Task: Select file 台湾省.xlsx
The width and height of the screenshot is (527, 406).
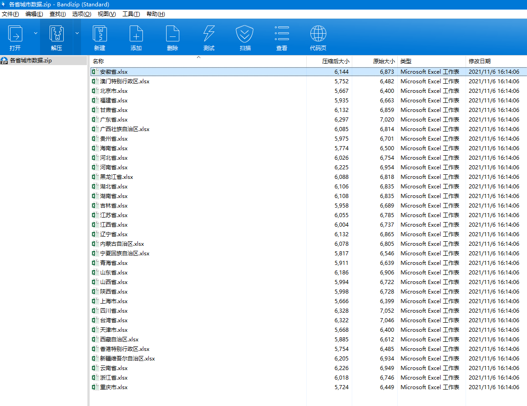Action: tap(114, 320)
